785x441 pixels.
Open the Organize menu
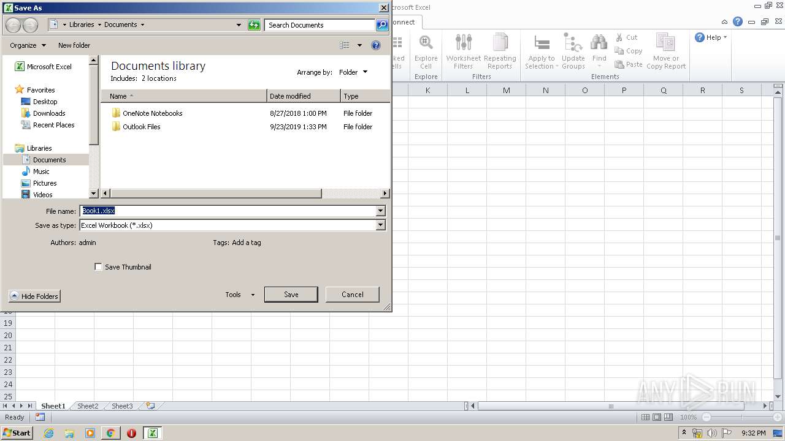(x=28, y=45)
